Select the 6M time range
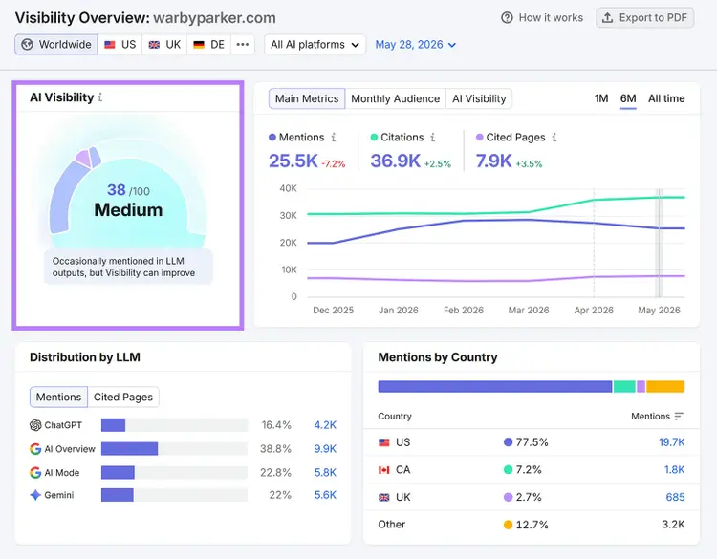The width and height of the screenshot is (717, 559). click(x=628, y=98)
